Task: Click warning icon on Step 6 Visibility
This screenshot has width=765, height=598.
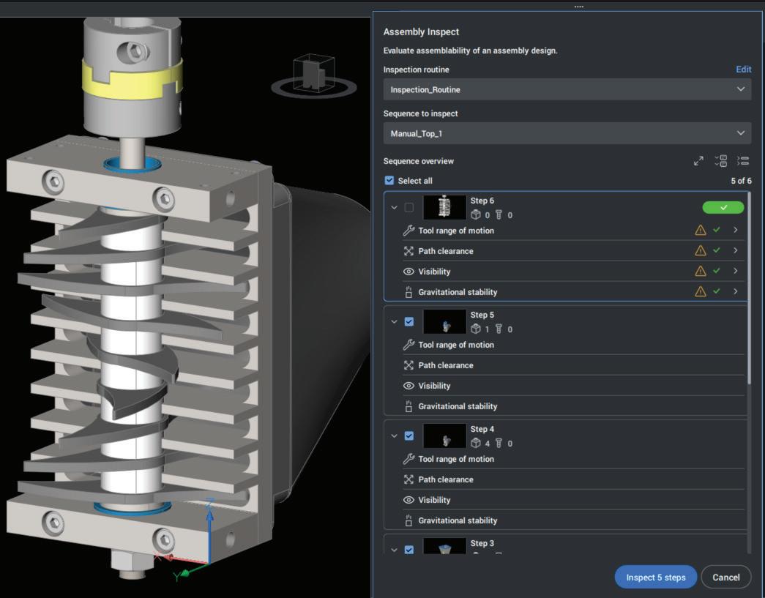Action: (701, 272)
